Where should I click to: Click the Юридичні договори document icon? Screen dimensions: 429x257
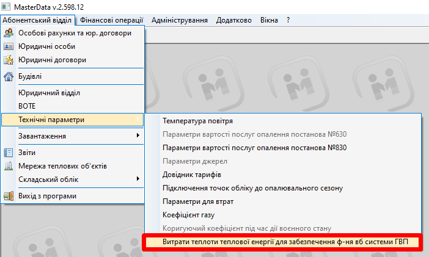9,60
